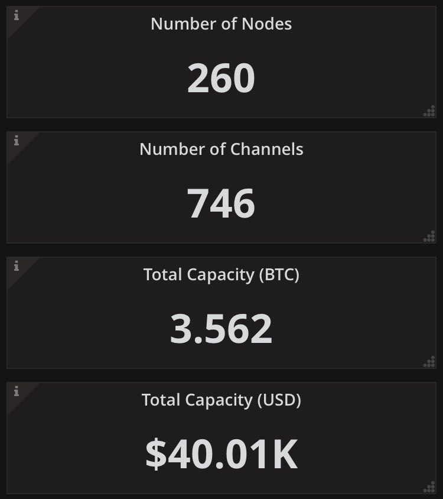Click resize grip of Total Capacity (USD) panel
The height and width of the screenshot is (499, 443).
(429, 487)
